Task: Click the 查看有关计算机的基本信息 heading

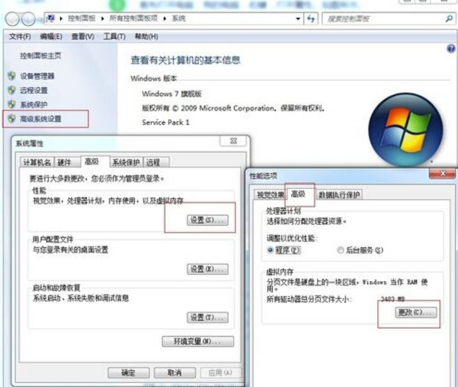Action: click(x=186, y=60)
